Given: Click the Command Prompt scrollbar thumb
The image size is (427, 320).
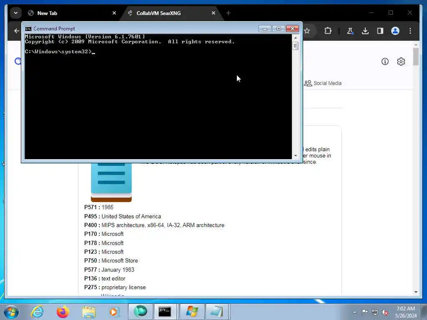Looking at the screenshot, I should [x=296, y=46].
